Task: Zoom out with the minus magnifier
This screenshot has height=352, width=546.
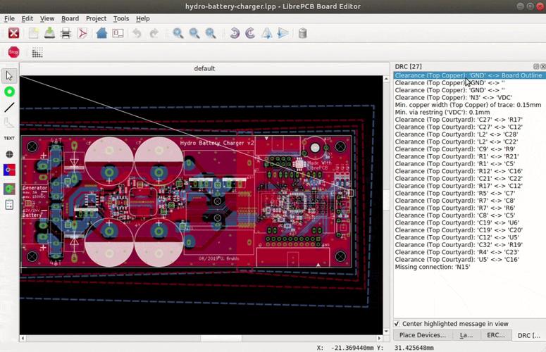Action: [194, 33]
